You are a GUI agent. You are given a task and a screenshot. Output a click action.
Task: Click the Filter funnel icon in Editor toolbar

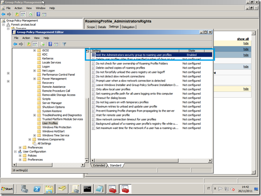coord(64,44)
